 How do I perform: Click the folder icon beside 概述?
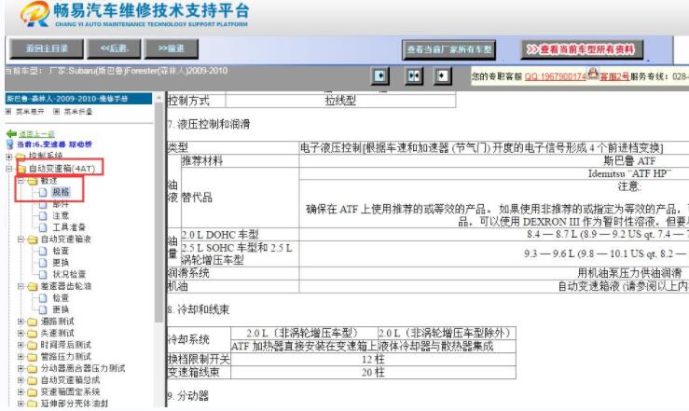(x=33, y=181)
